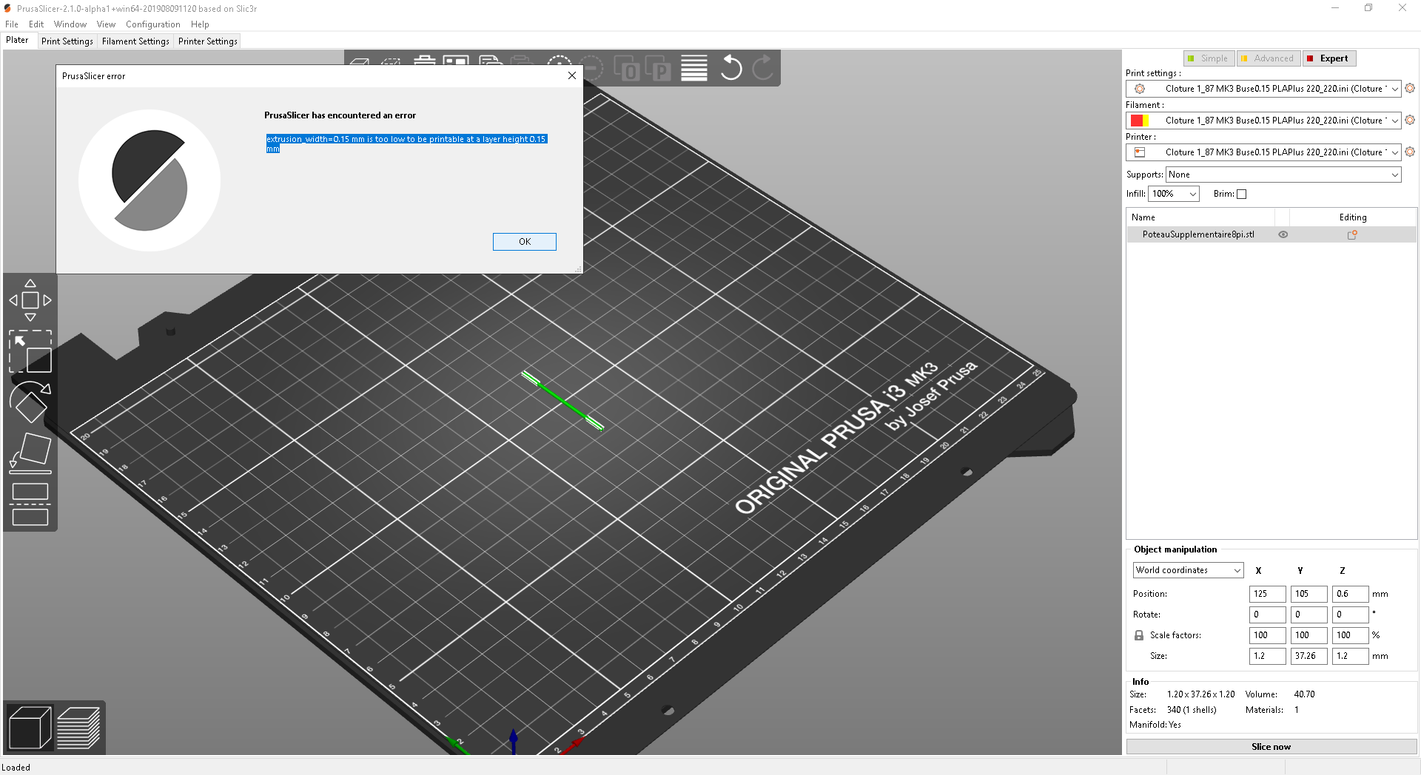Screen dimensions: 1421x775
Task: Click the green object on the print bed
Action: tap(562, 400)
